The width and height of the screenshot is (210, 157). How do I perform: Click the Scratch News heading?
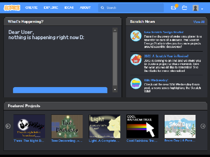pos(142,22)
